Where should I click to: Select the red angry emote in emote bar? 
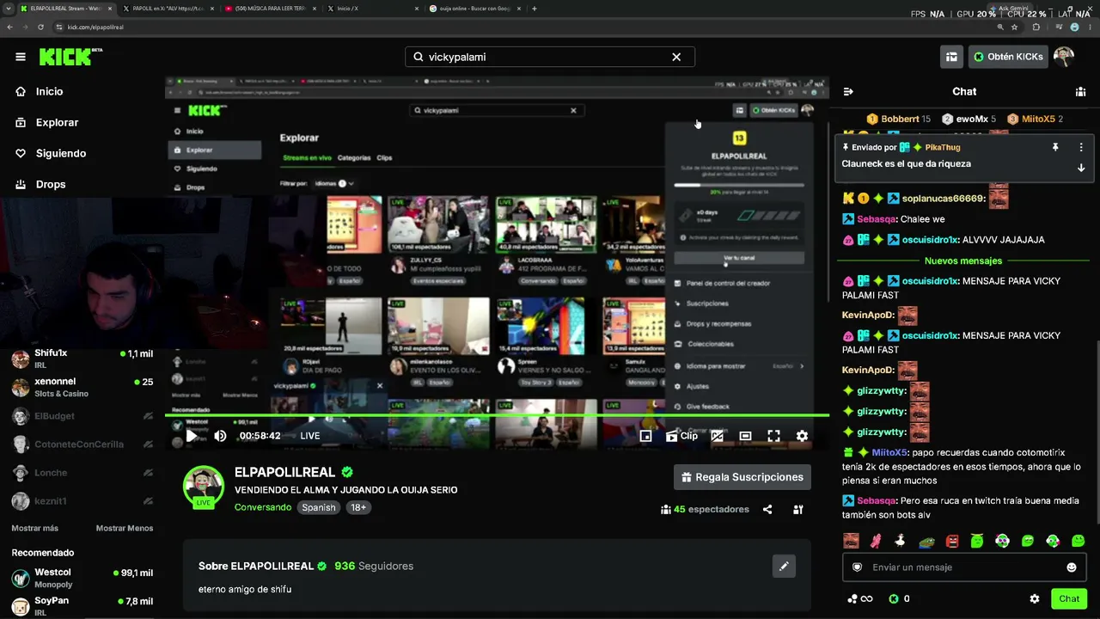[x=951, y=541]
